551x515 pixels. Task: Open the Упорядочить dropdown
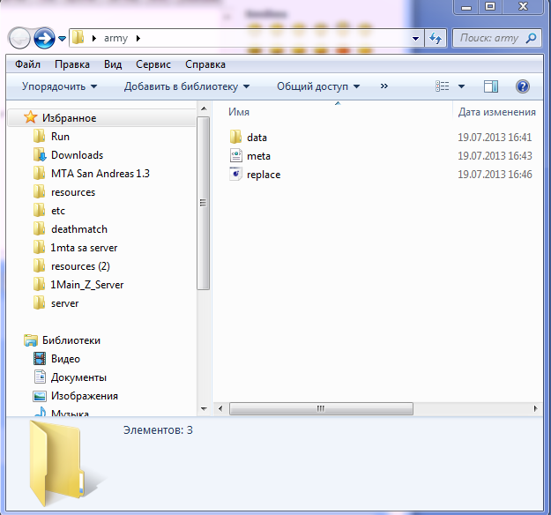coord(59,86)
